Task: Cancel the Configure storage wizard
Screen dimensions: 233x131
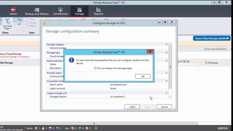Action: pos(164,107)
